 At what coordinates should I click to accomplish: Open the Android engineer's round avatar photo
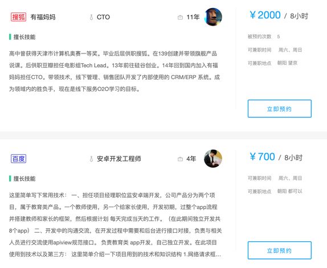(x=213, y=159)
